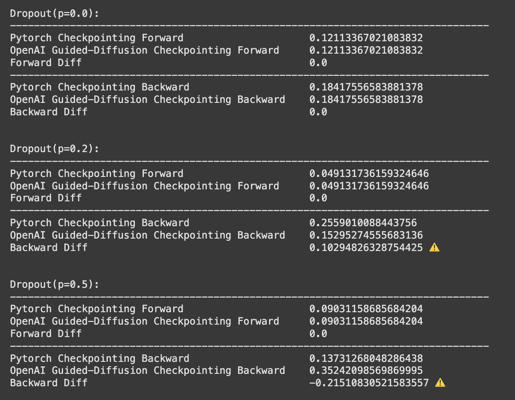Image resolution: width=515 pixels, height=400 pixels.
Task: Click the warning icon beside 0.10294826328754425
Action: (434, 247)
